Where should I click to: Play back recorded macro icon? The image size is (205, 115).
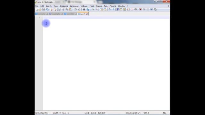(x=148, y=9)
